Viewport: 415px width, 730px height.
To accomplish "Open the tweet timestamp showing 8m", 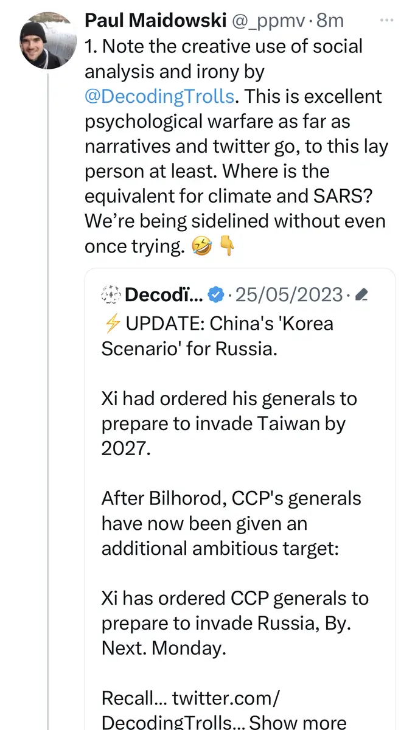I will point(329,20).
